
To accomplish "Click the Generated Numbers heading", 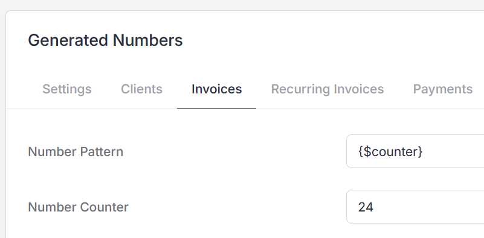I will point(105,40).
